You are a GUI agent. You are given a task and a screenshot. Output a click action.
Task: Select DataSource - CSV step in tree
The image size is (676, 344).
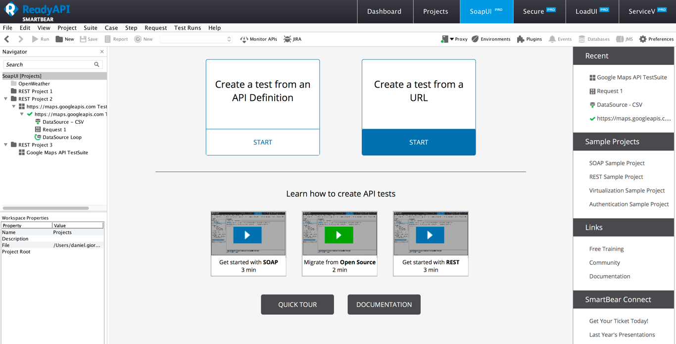coord(59,122)
